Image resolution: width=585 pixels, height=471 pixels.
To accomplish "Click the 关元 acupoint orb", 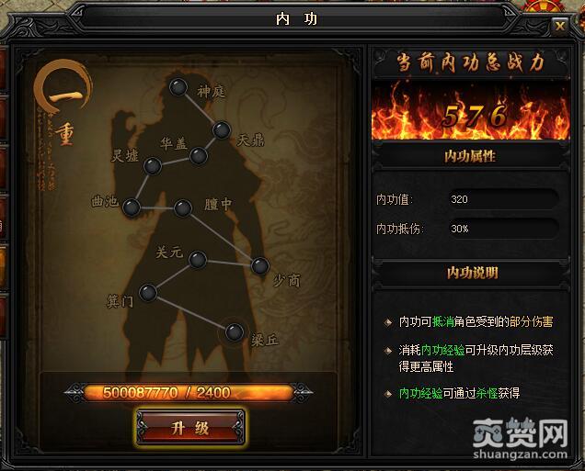I will tap(198, 260).
